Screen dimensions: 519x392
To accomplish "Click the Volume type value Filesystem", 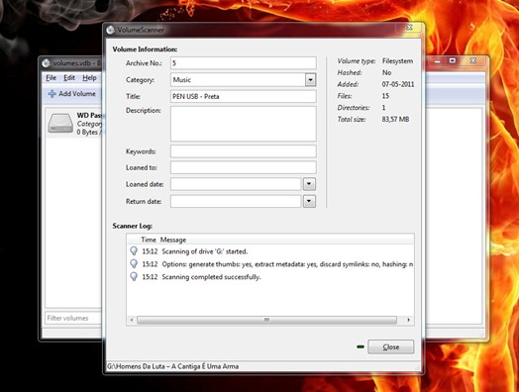I will pos(397,60).
